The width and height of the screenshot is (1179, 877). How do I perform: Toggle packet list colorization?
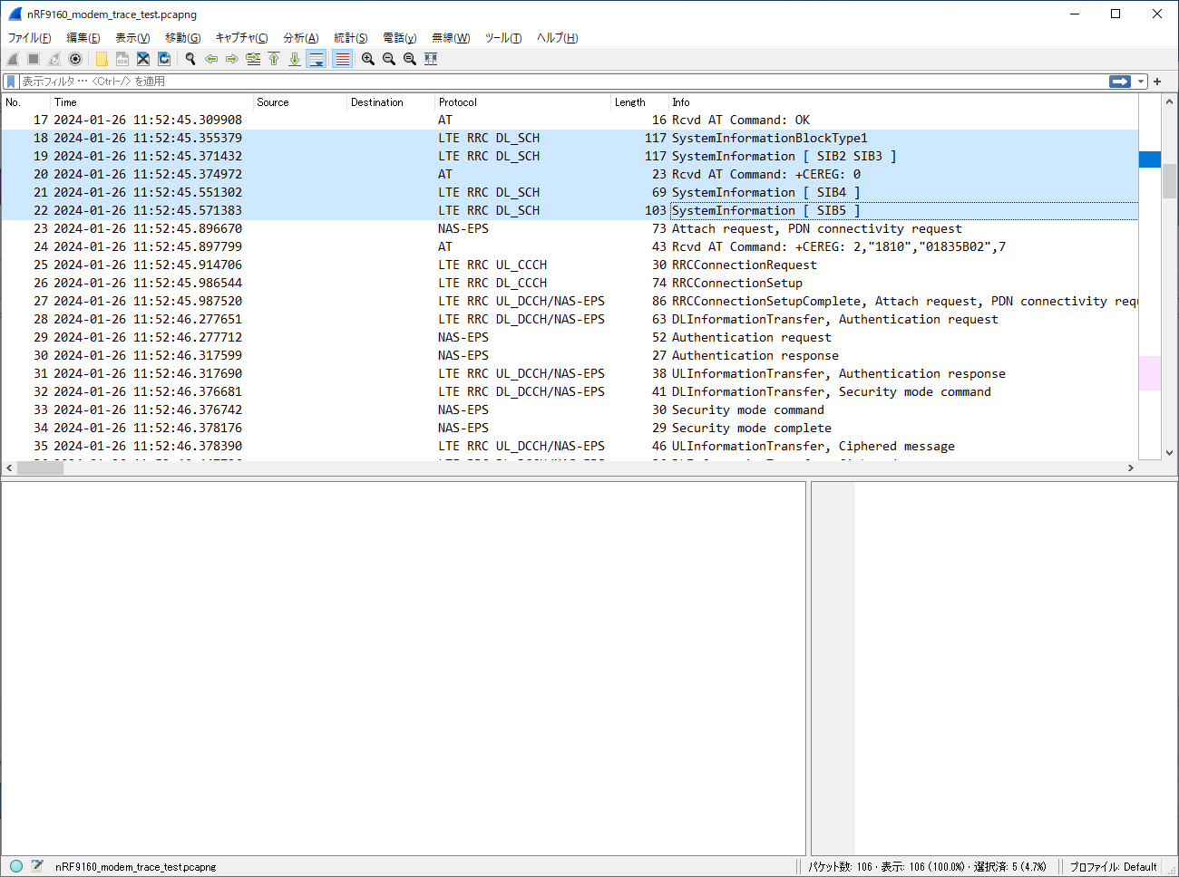point(342,59)
